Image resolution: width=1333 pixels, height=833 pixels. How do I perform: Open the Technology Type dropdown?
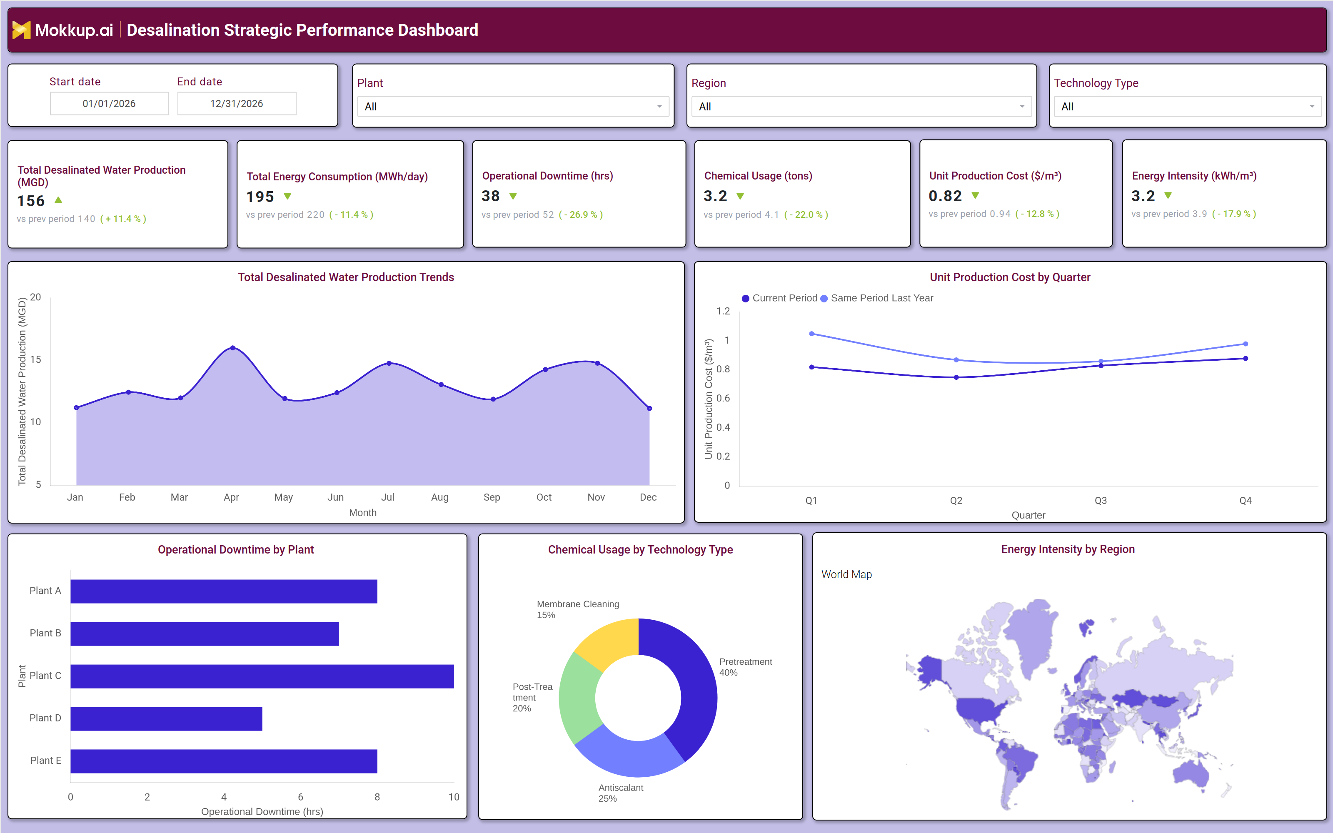[x=1188, y=107]
